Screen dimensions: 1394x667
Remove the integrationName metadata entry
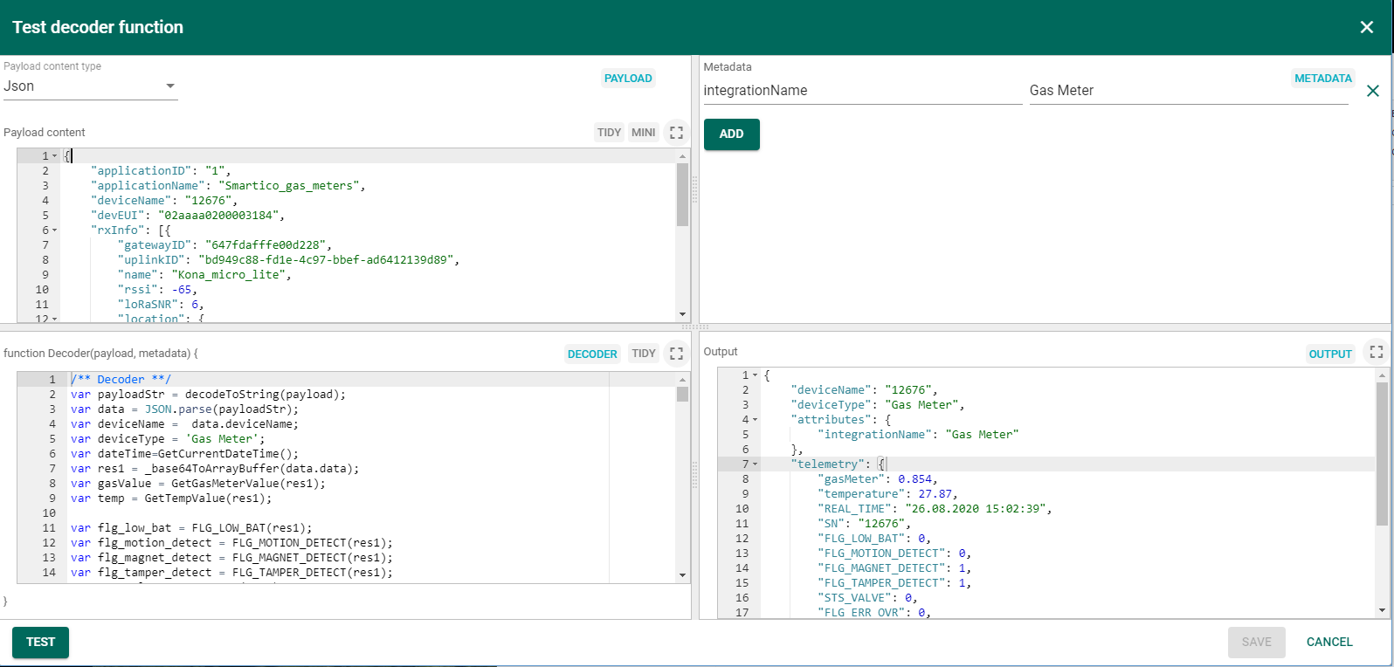coord(1372,91)
